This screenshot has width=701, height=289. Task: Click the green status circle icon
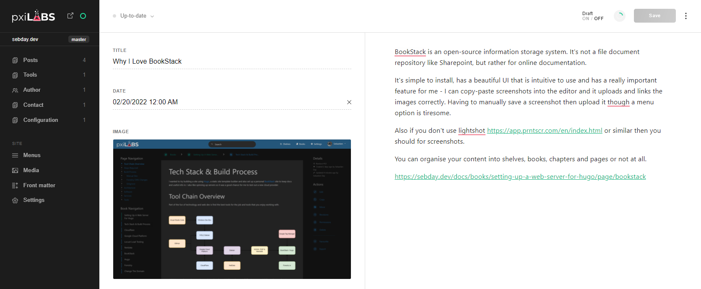point(83,16)
